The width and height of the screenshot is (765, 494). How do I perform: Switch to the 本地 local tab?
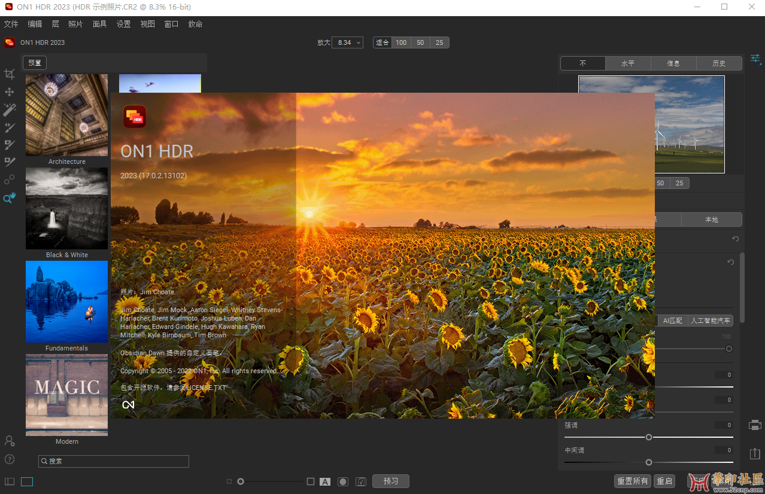711,219
